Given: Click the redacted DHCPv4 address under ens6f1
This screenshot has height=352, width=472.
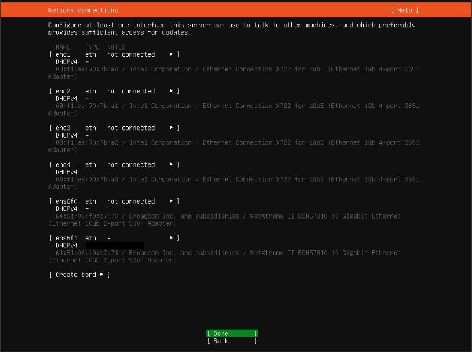Looking at the screenshot, I should point(114,245).
